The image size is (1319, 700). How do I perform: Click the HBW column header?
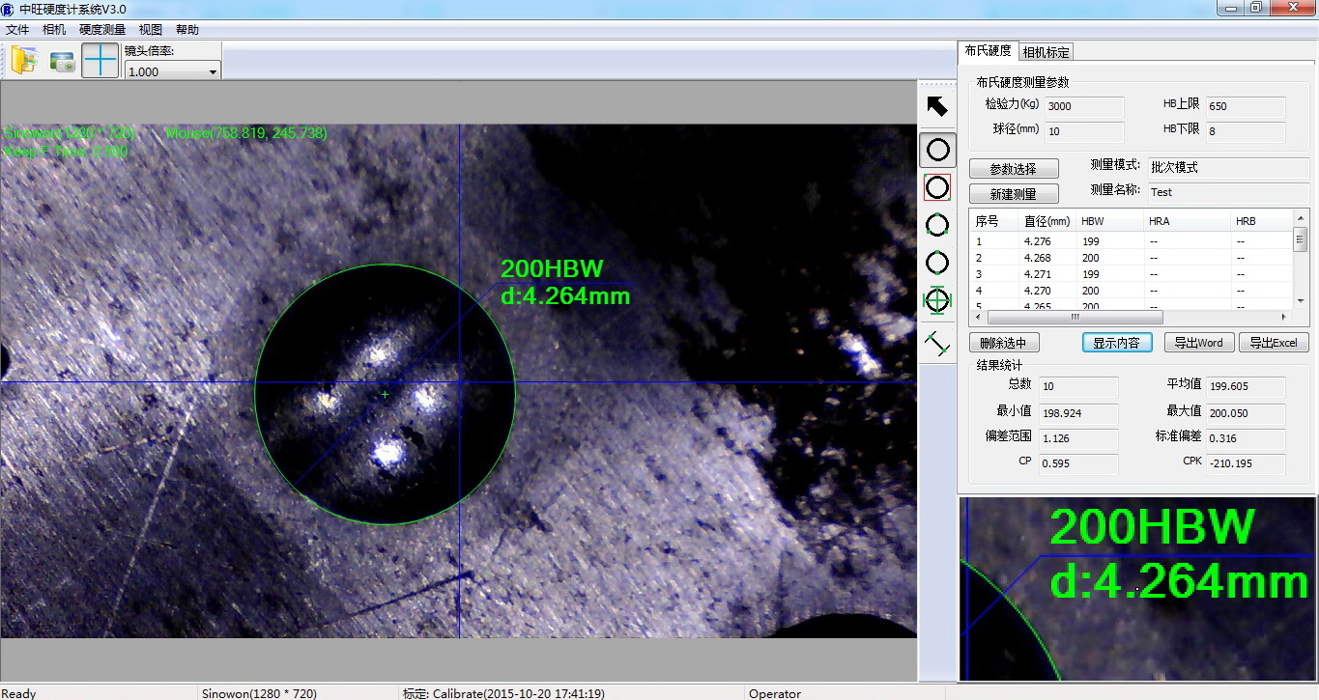click(1111, 221)
